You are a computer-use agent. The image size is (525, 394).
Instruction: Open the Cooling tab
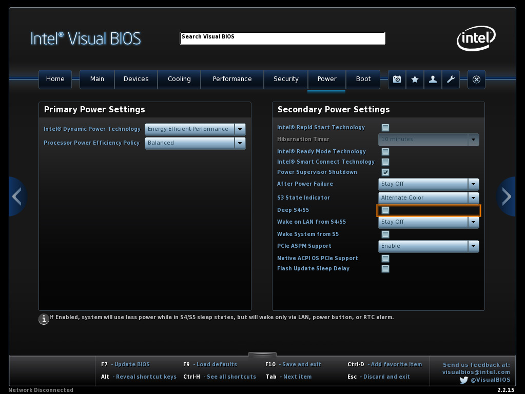pyautogui.click(x=179, y=80)
